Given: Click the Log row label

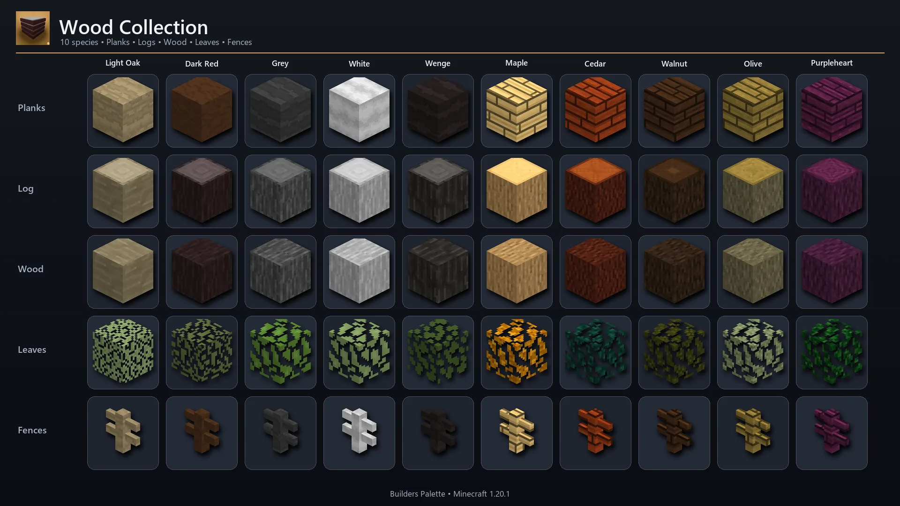Looking at the screenshot, I should [x=26, y=188].
